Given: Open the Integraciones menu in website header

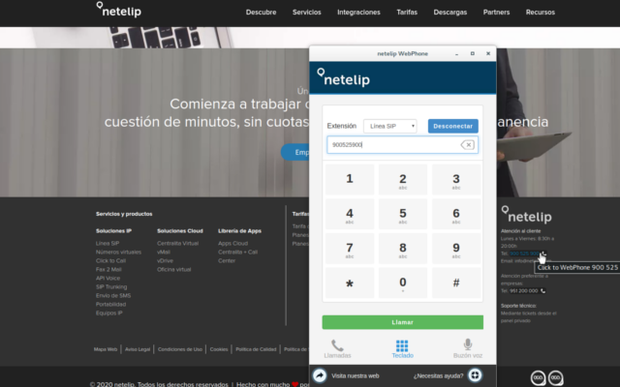Looking at the screenshot, I should 358,13.
